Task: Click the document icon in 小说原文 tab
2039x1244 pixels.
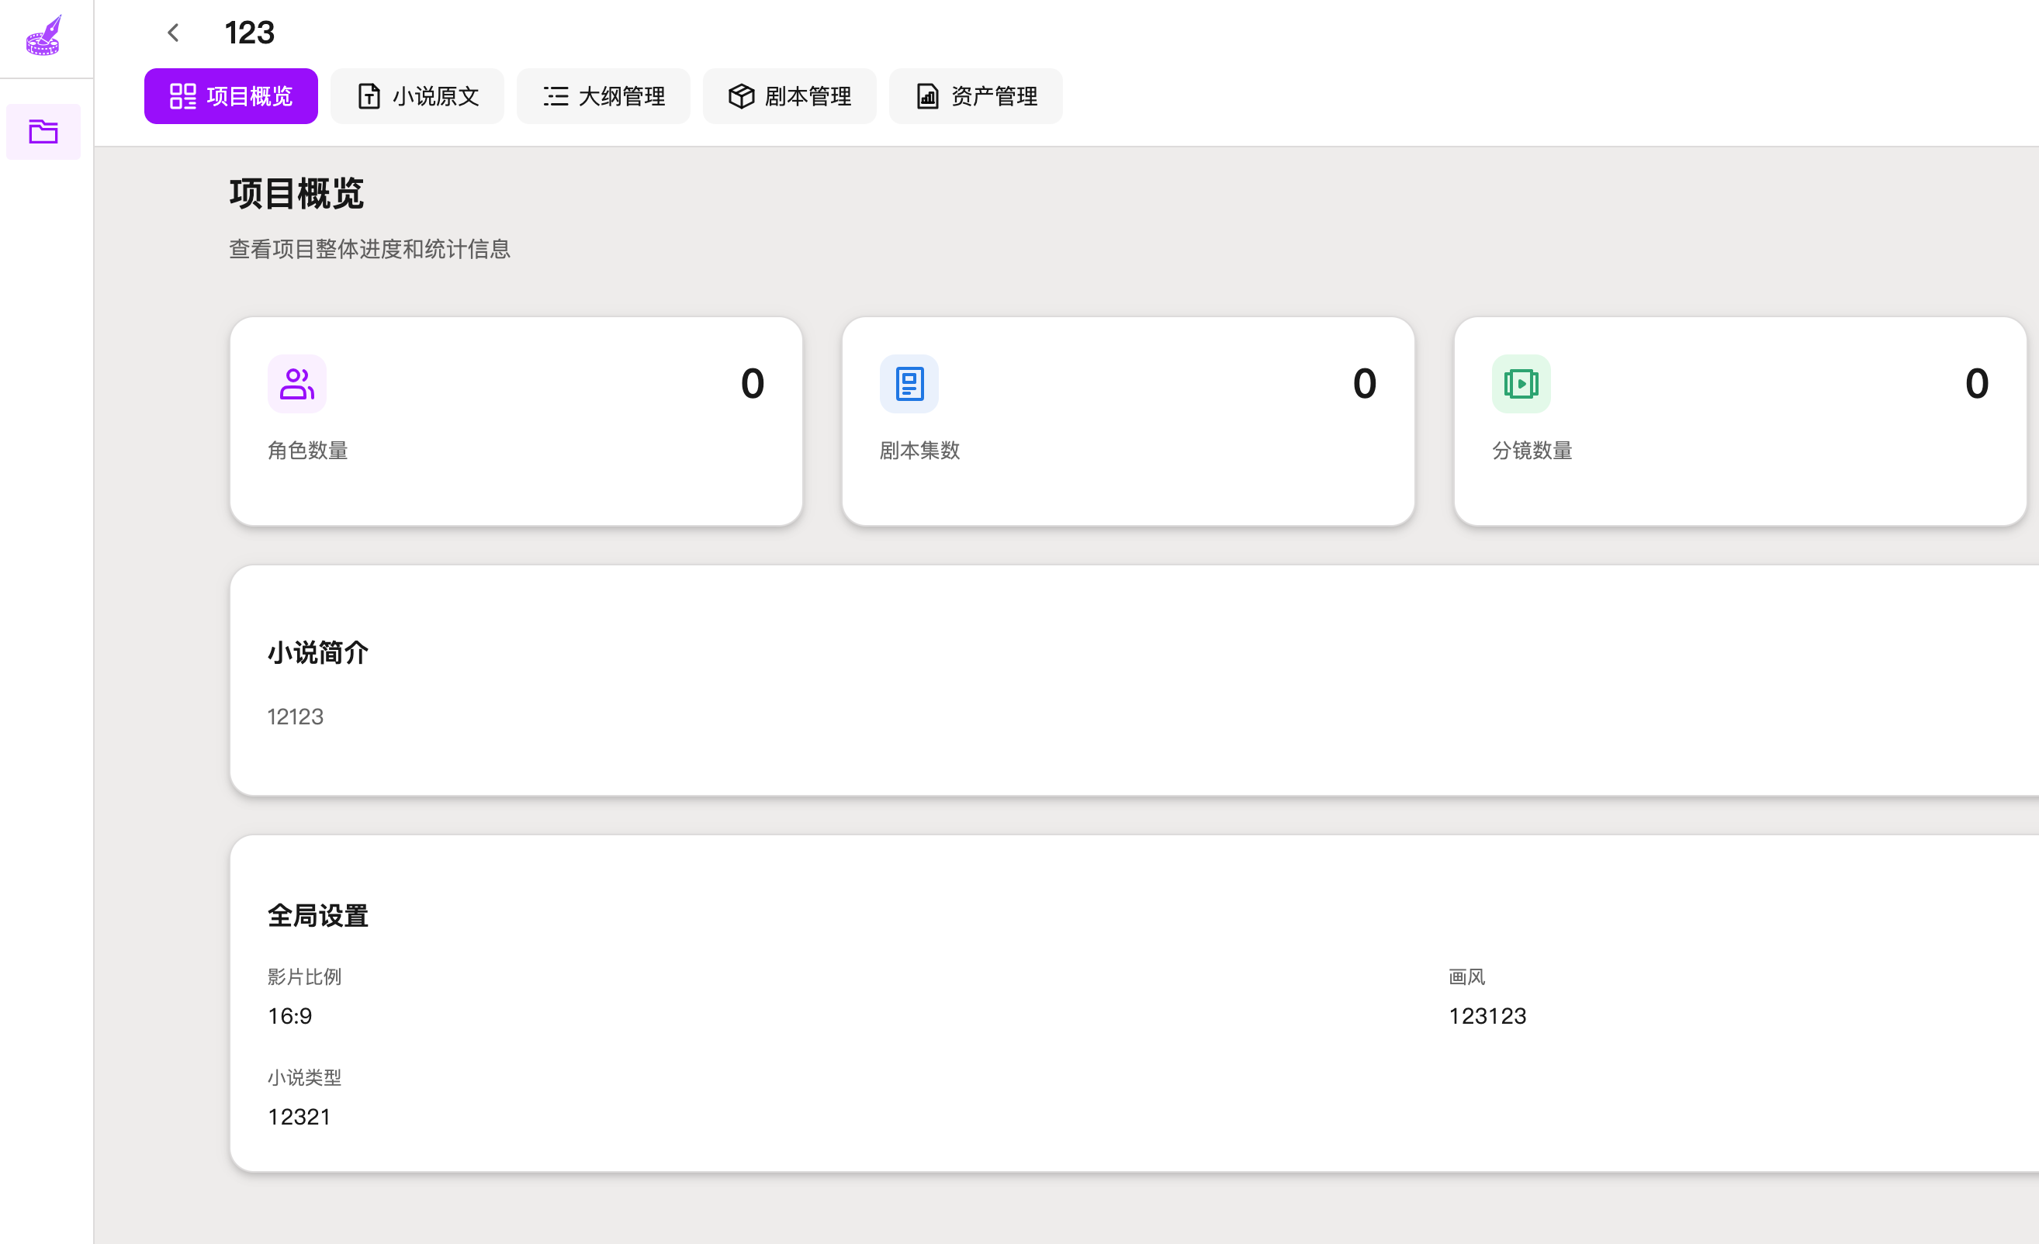Action: pos(369,97)
